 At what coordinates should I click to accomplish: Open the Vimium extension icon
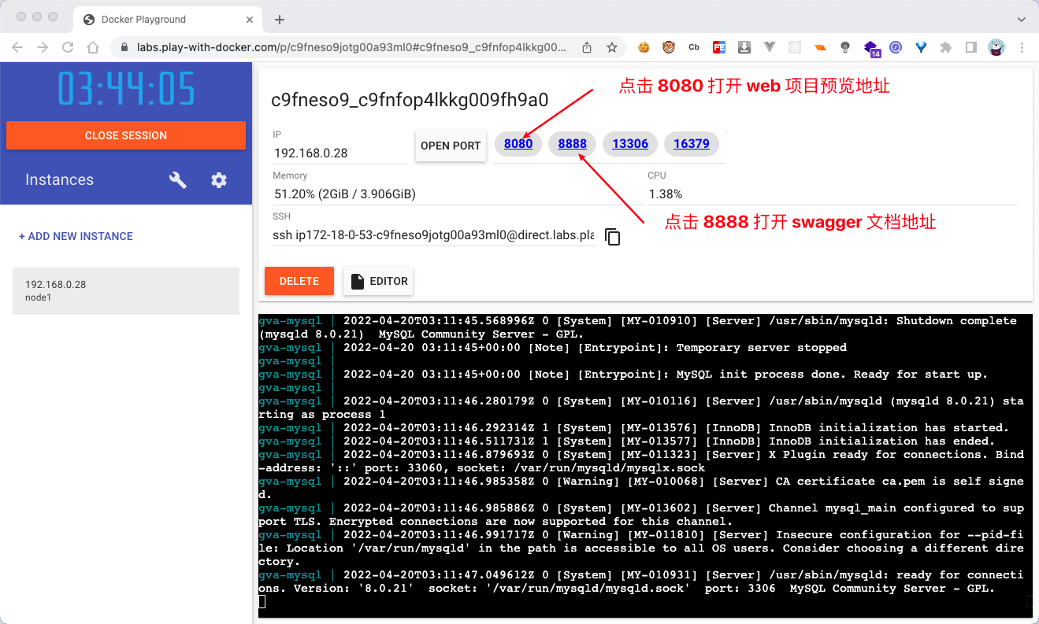tap(921, 47)
